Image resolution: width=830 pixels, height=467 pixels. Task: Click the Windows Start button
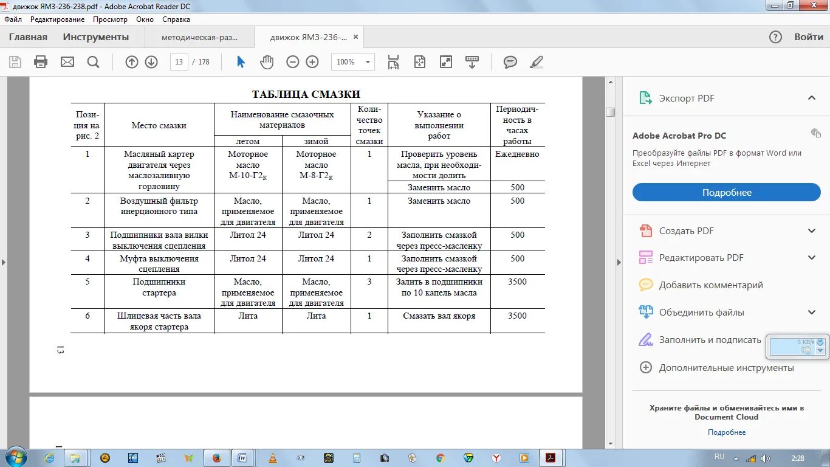pos(16,457)
